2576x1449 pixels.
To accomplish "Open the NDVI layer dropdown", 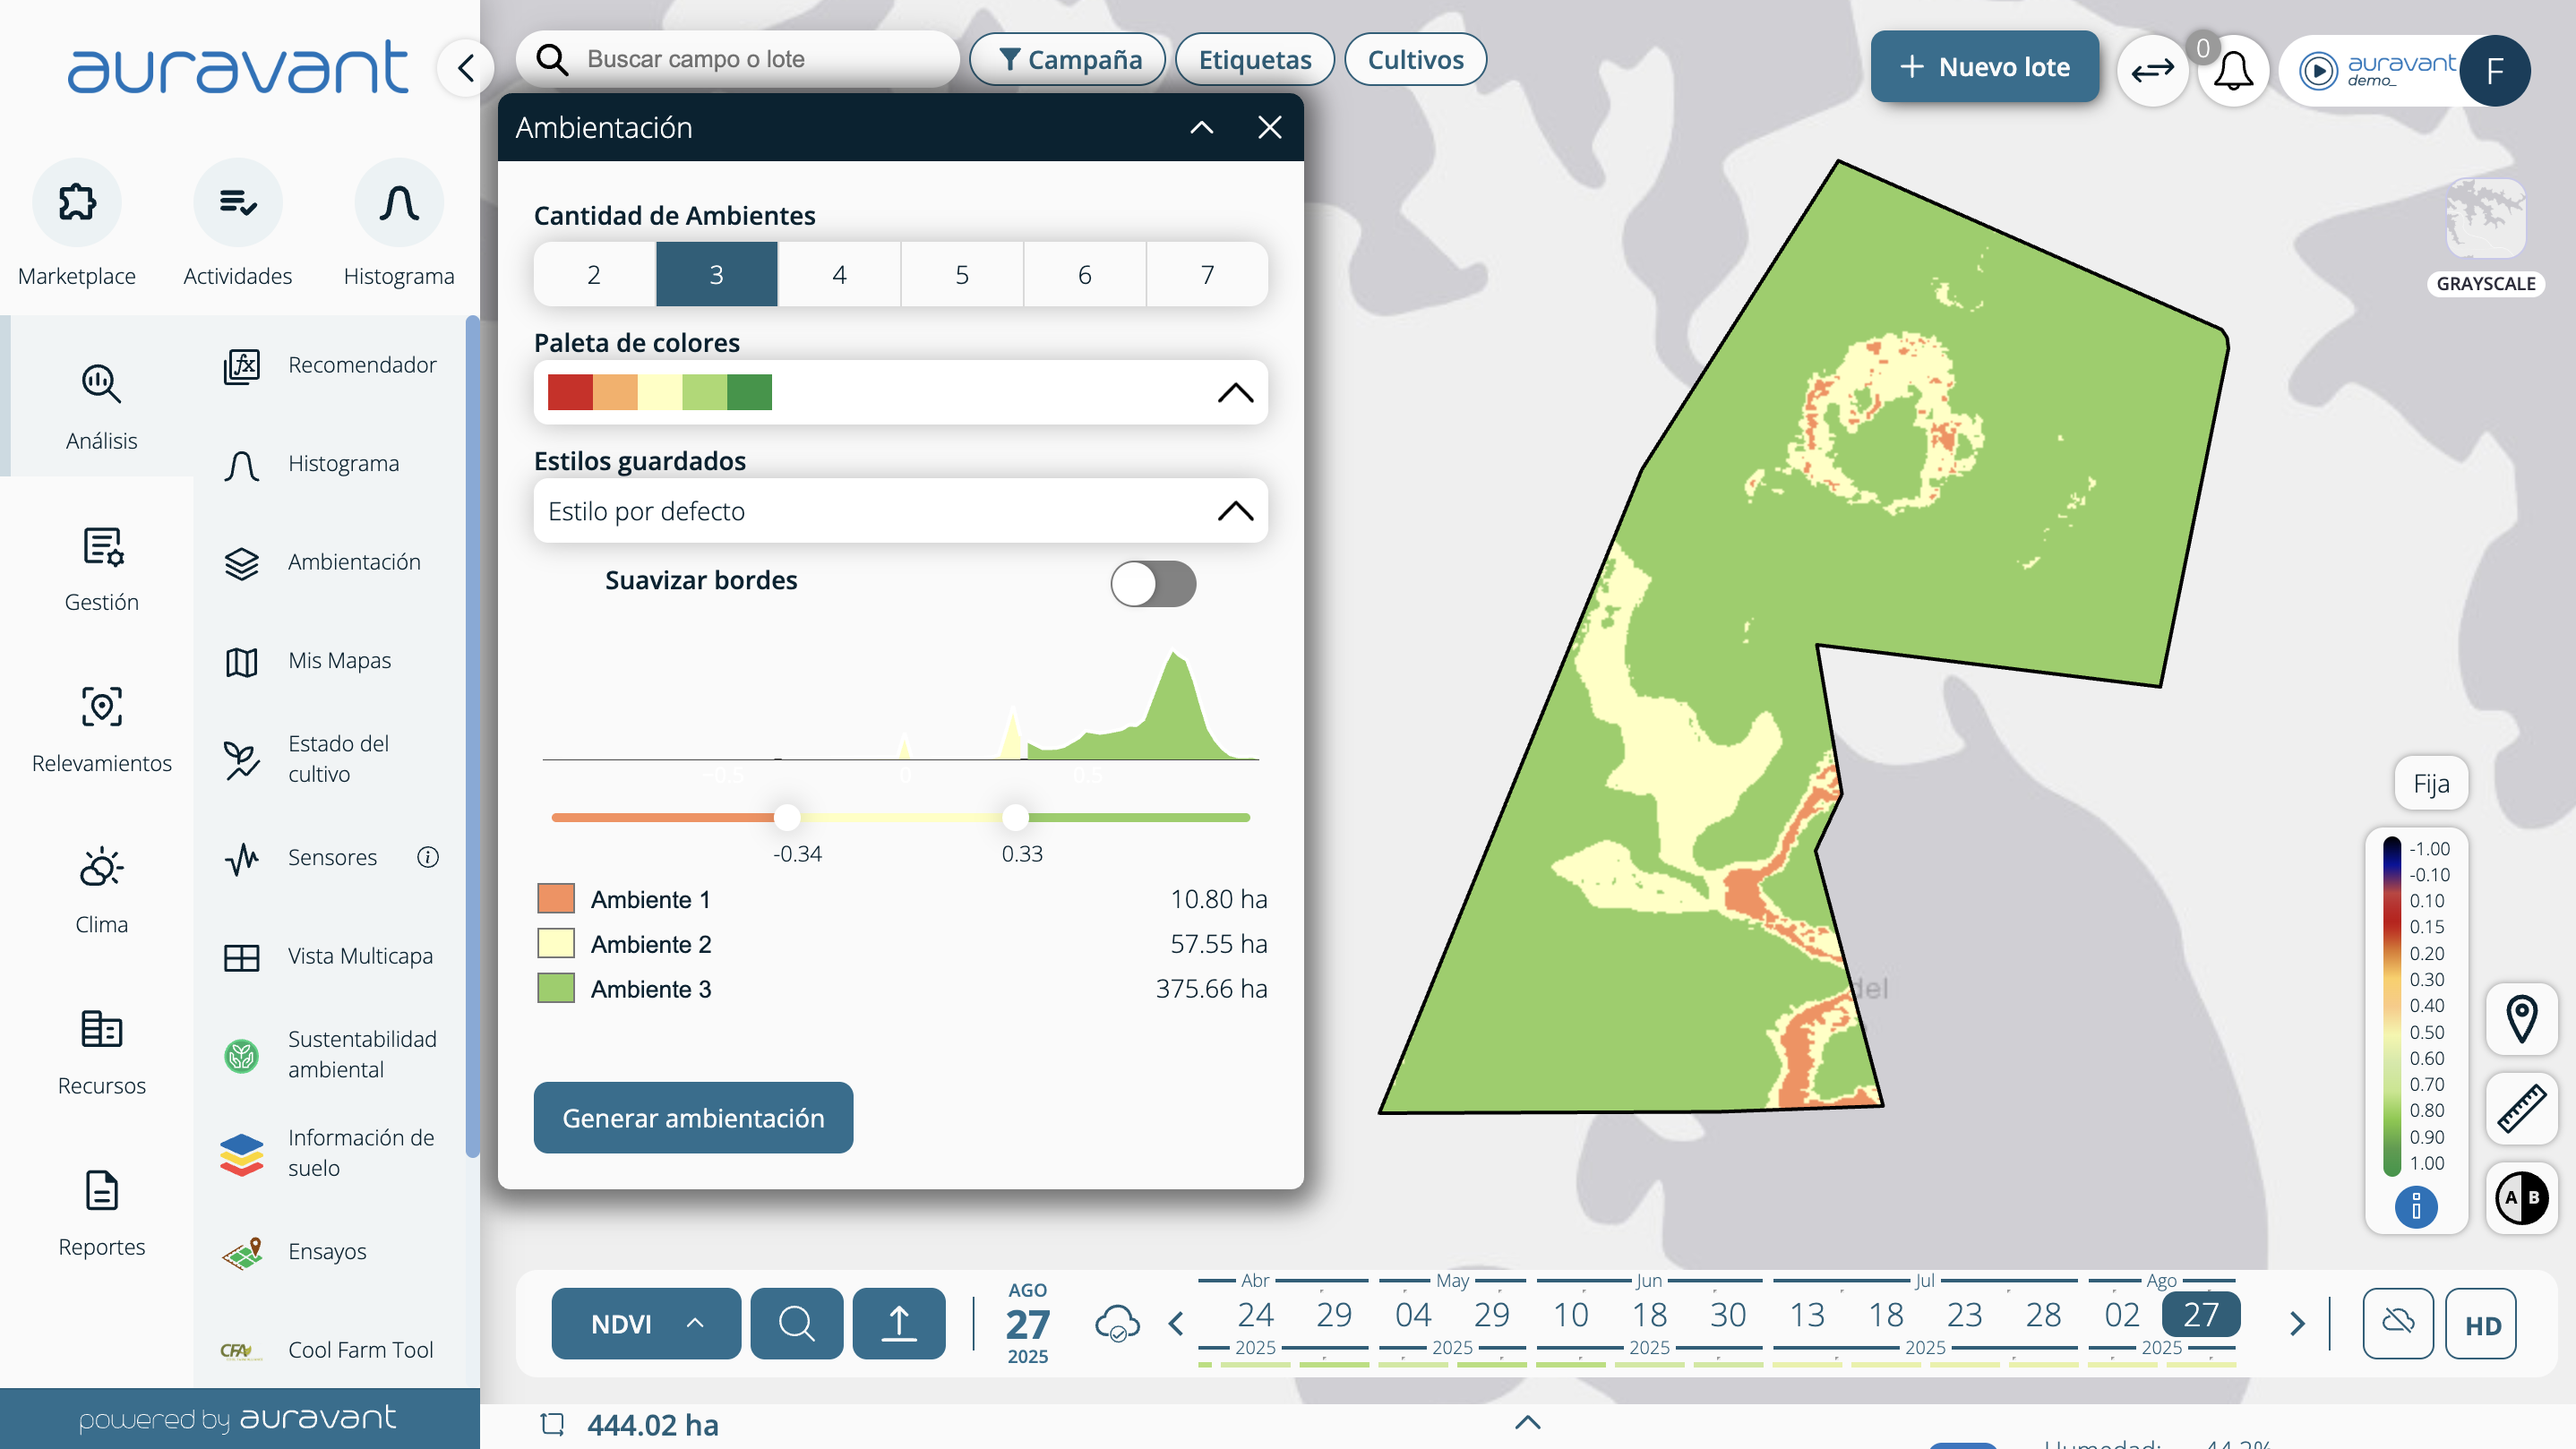I will pyautogui.click(x=646, y=1323).
